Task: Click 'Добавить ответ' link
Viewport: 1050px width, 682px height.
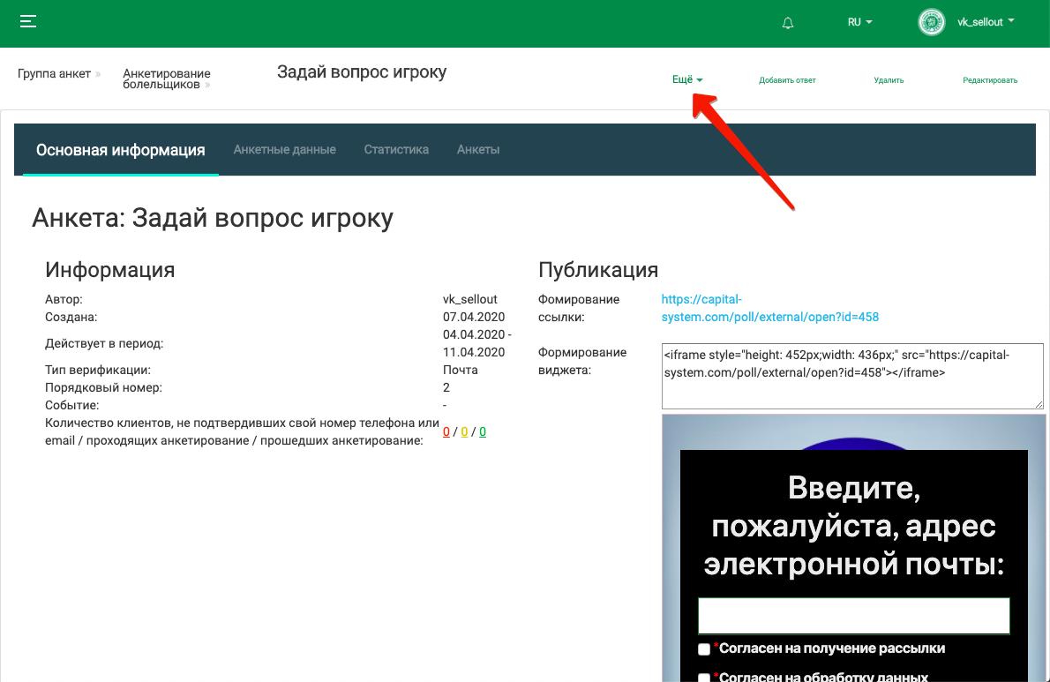Action: click(x=787, y=80)
